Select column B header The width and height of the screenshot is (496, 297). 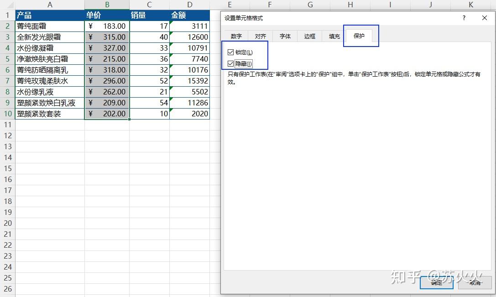click(107, 5)
